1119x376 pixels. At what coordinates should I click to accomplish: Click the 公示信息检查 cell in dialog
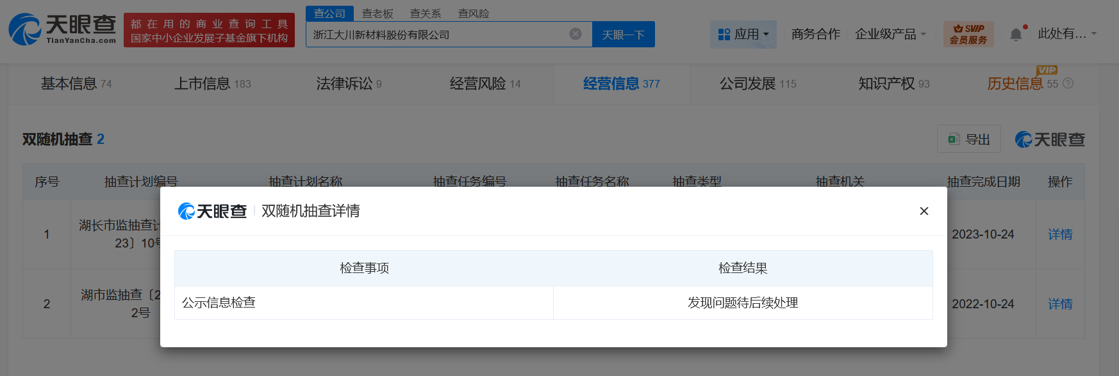[x=364, y=302]
